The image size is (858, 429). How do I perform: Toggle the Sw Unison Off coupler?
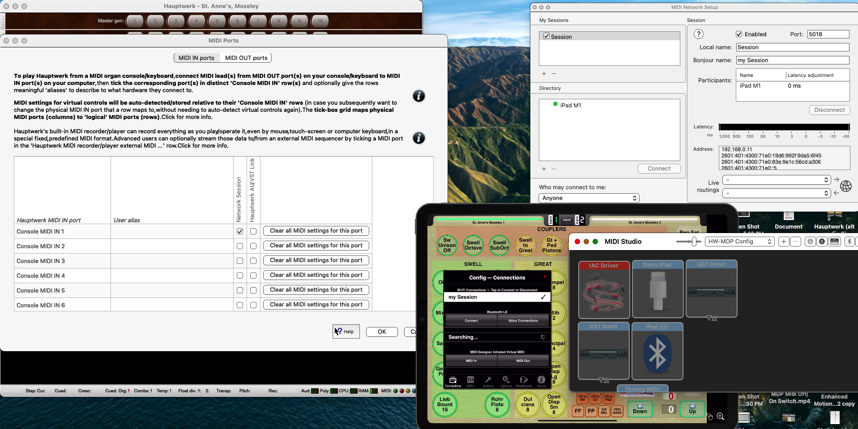[x=447, y=245]
